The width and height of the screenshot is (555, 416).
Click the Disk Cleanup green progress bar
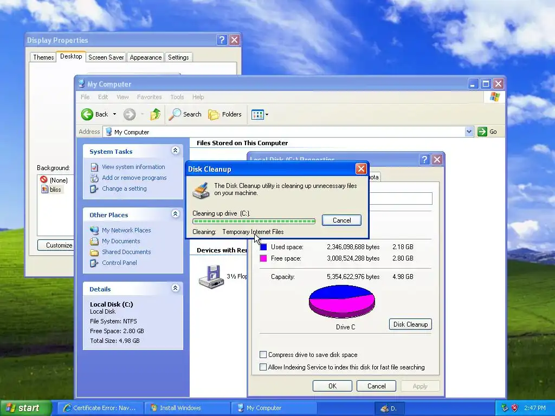[x=254, y=222]
